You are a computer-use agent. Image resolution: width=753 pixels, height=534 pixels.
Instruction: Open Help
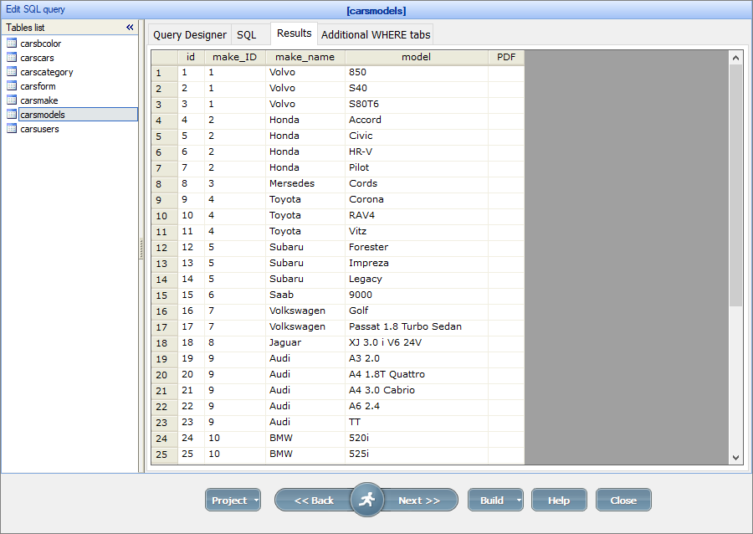coord(559,499)
